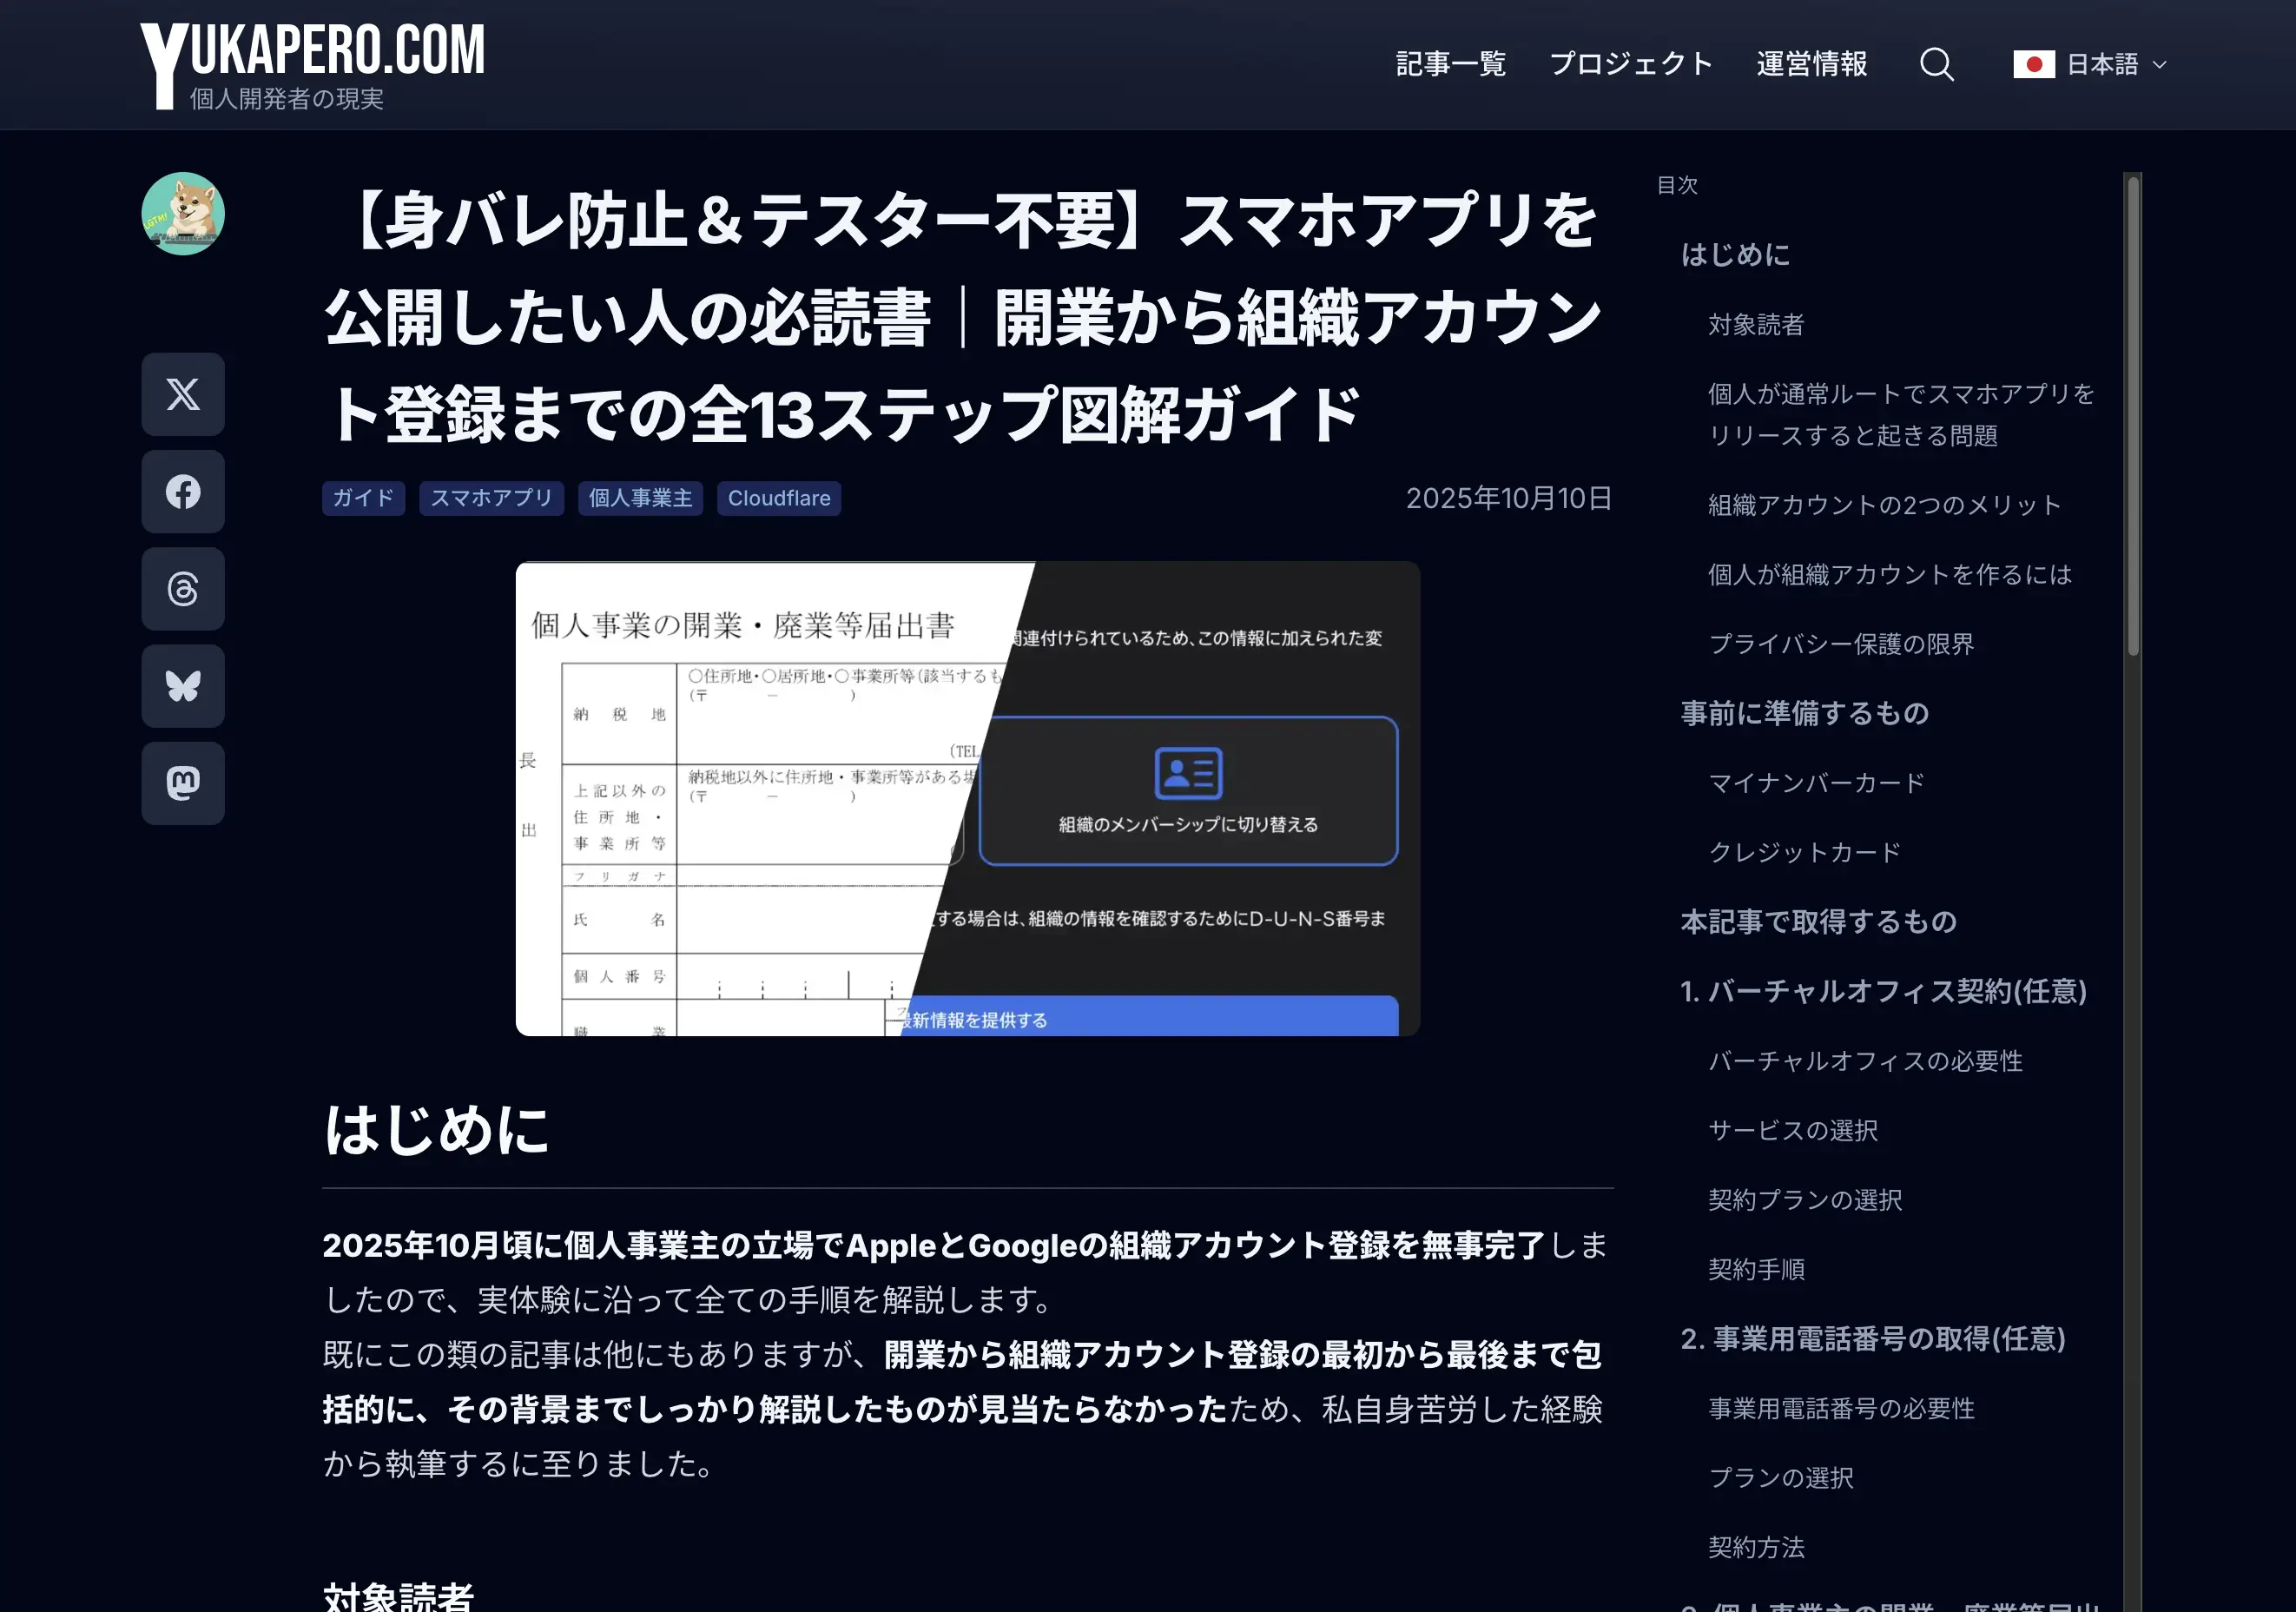This screenshot has height=1612, width=2296.
Task: Open the 運営情報 page
Action: (x=1811, y=63)
